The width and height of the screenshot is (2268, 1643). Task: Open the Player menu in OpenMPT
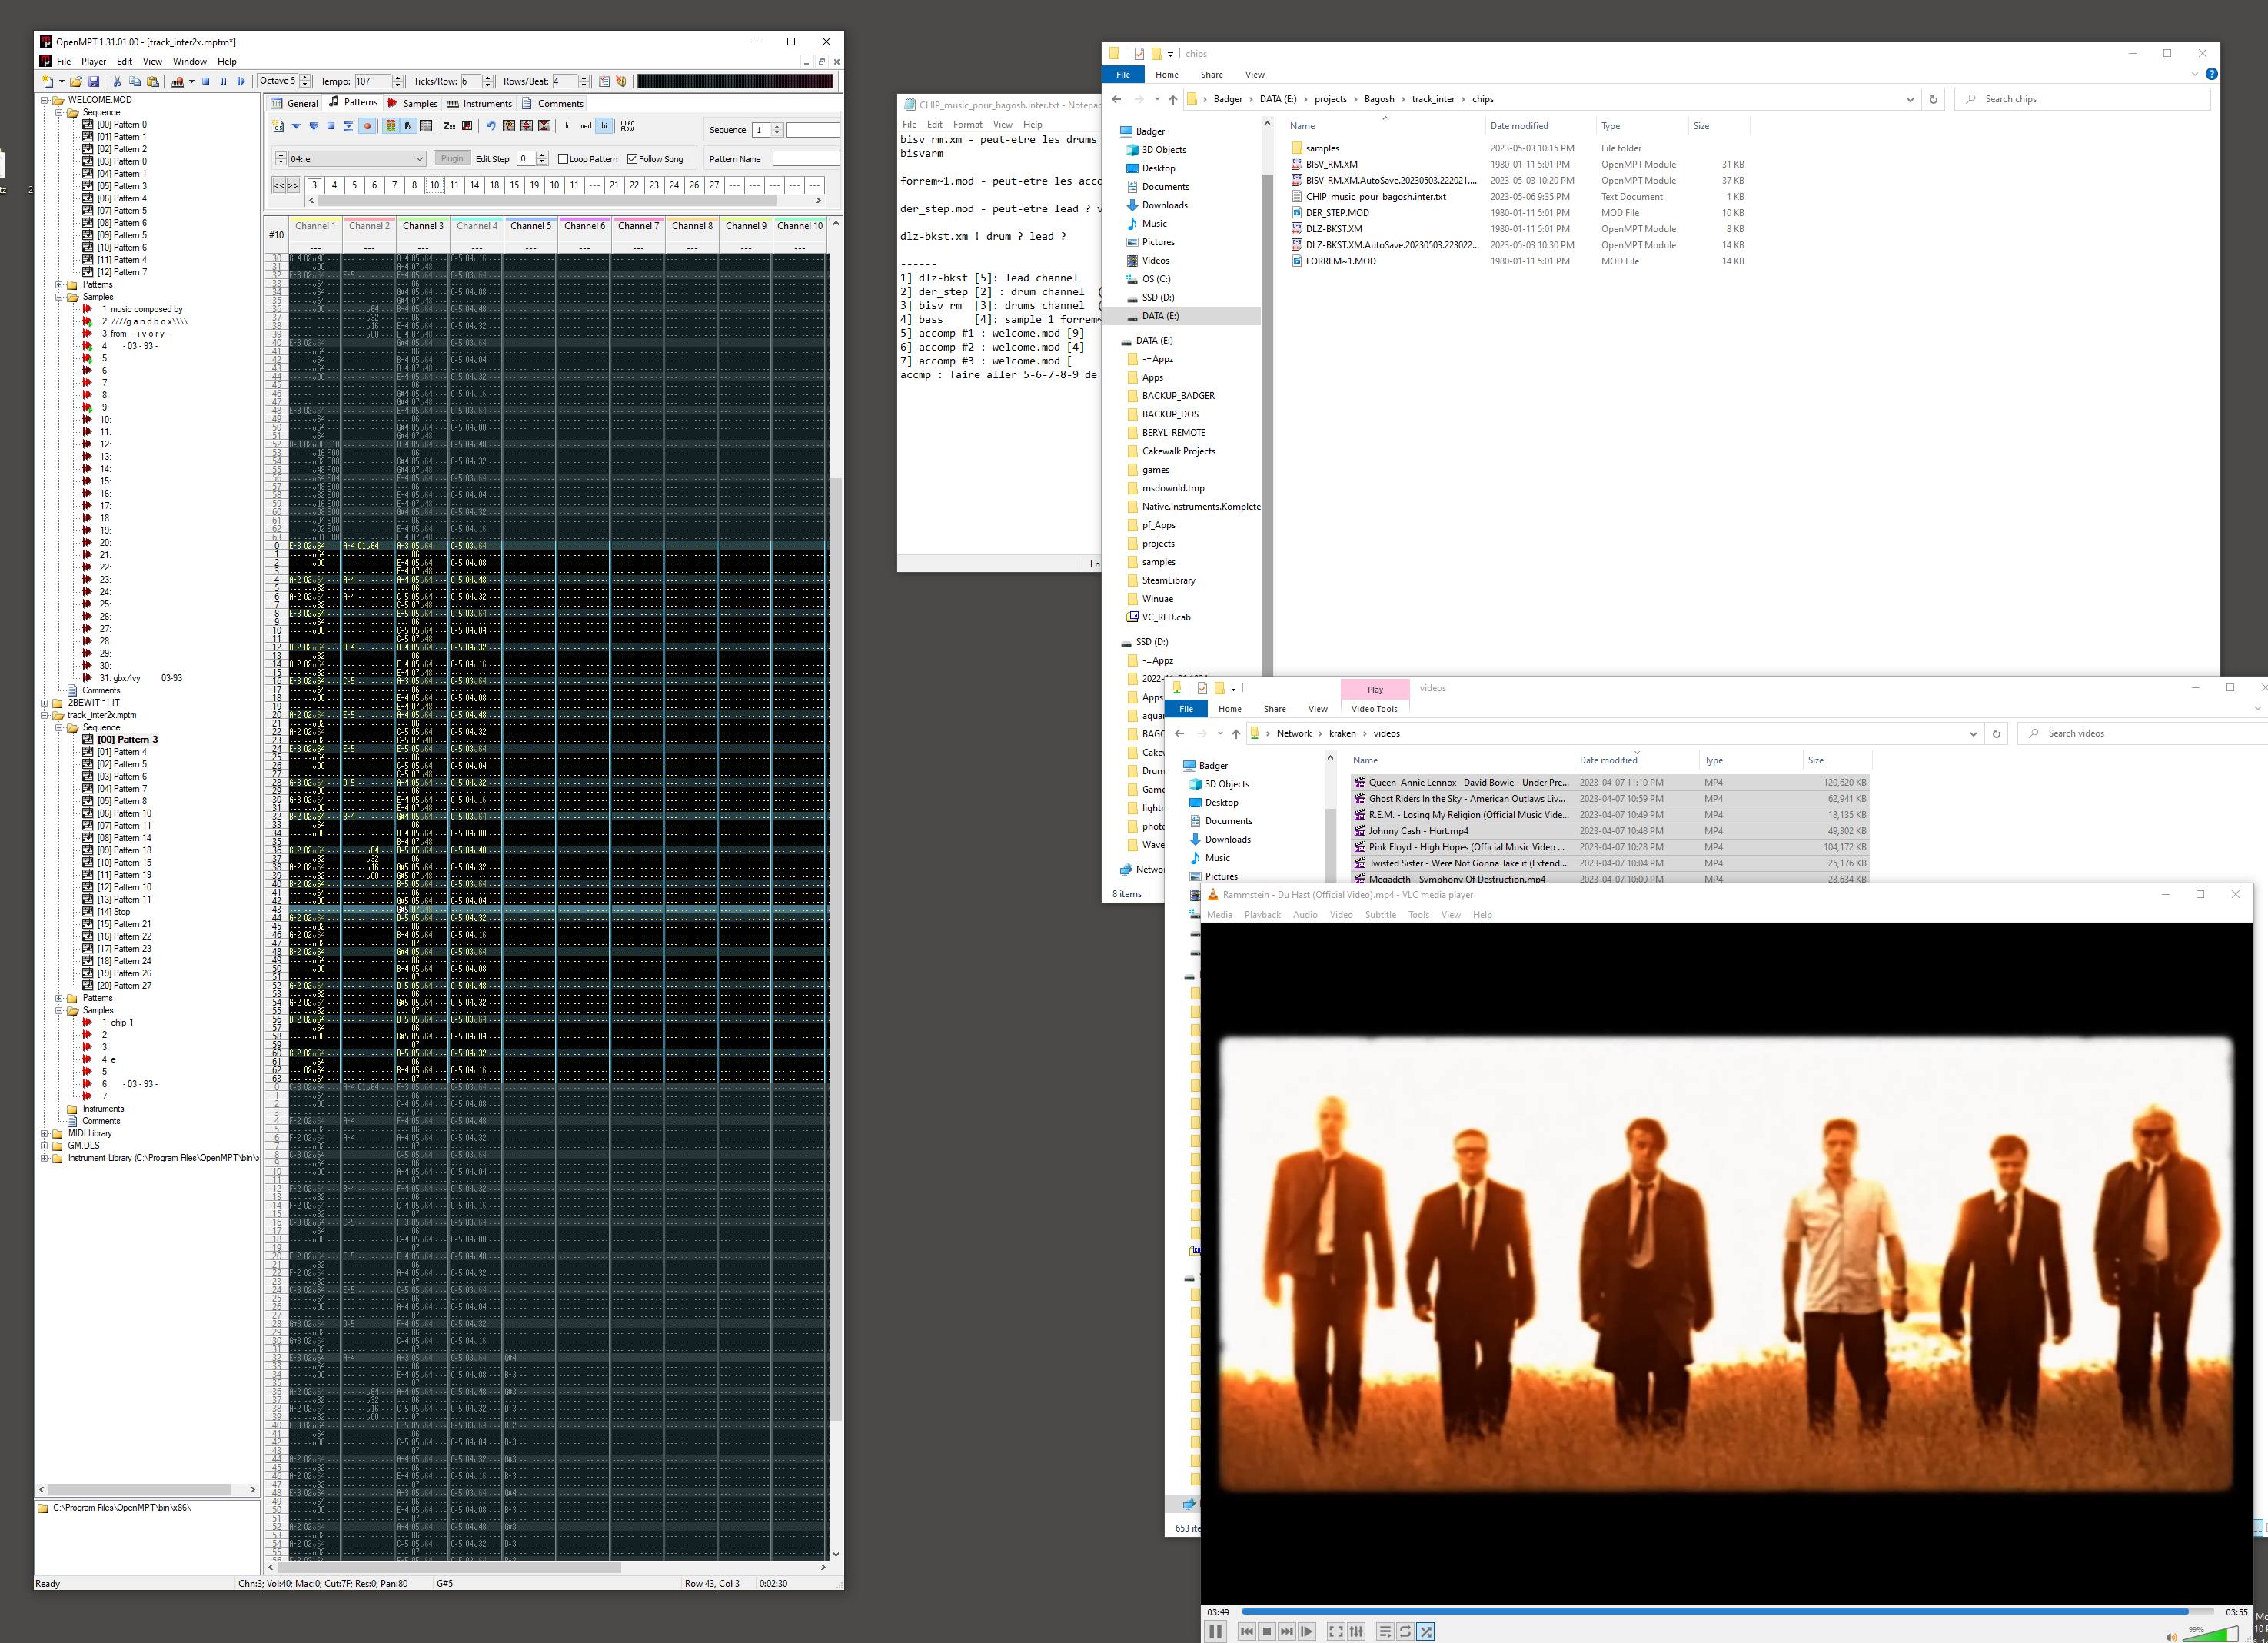93,61
